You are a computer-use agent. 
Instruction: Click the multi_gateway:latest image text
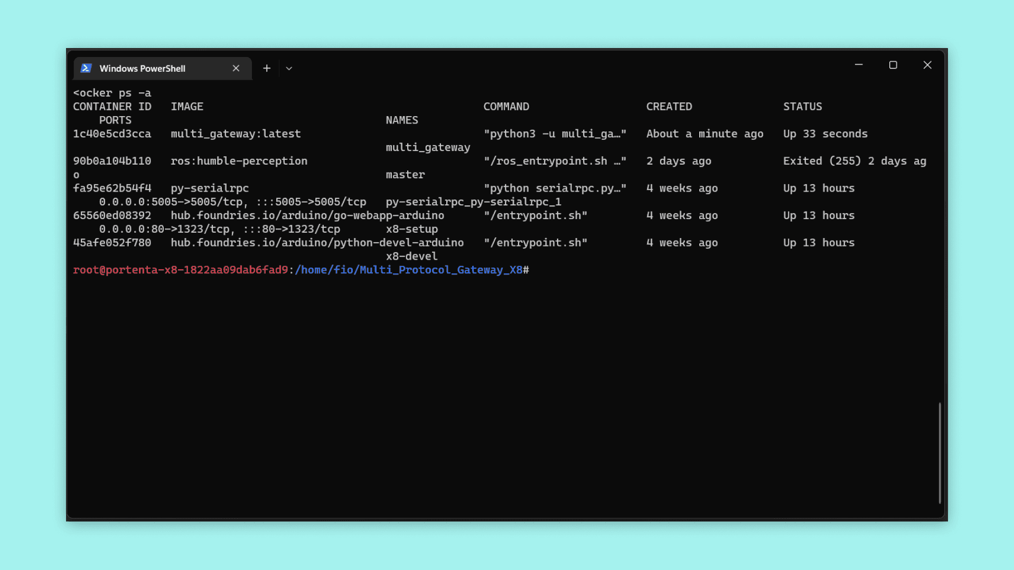click(x=236, y=134)
